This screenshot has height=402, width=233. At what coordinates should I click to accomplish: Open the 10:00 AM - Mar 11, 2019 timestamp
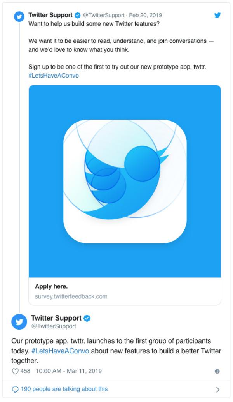69,371
